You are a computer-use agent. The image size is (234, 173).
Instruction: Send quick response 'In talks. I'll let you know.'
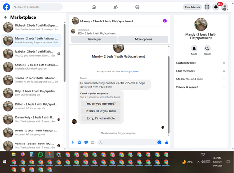101,111
